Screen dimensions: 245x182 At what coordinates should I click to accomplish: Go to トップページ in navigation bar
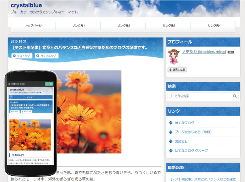pos(34,25)
